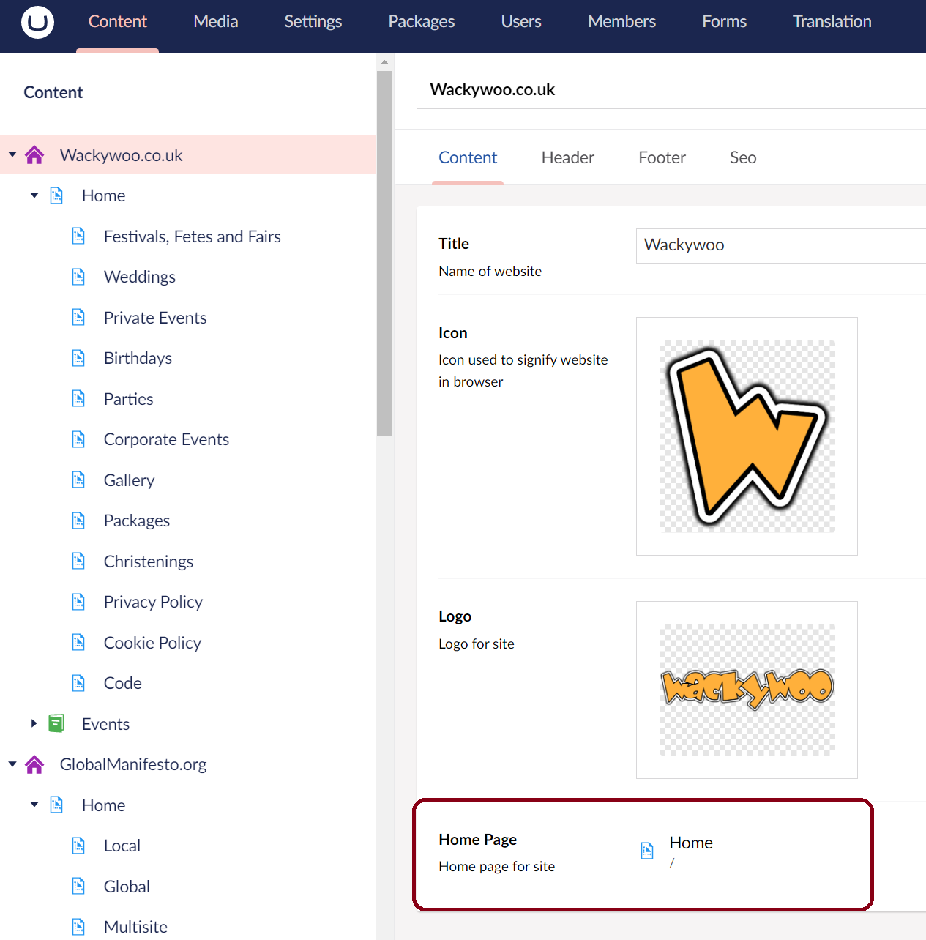This screenshot has width=926, height=940.
Task: Expand the Events tree node
Action: click(x=34, y=723)
